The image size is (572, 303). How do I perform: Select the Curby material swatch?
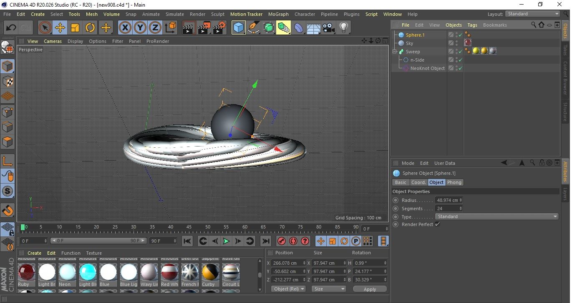click(211, 272)
